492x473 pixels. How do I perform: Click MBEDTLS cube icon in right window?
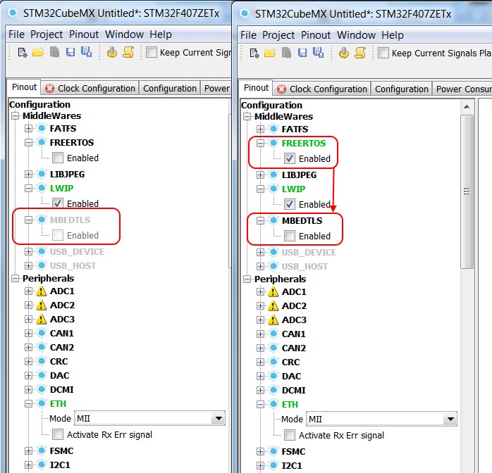coord(273,220)
